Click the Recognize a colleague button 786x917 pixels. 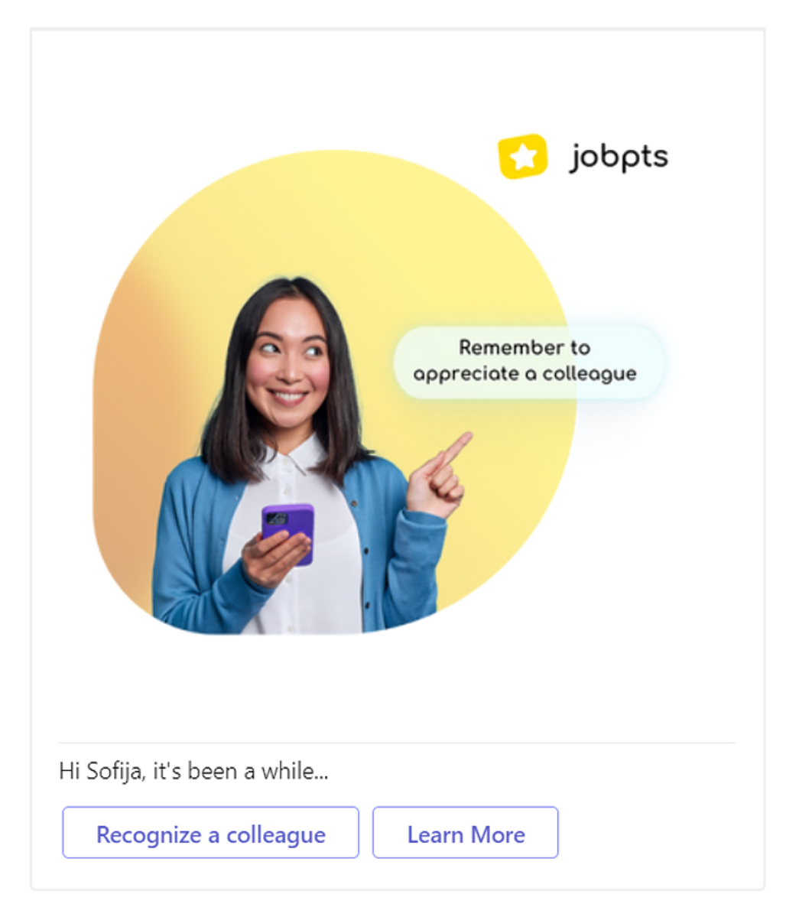pos(210,833)
